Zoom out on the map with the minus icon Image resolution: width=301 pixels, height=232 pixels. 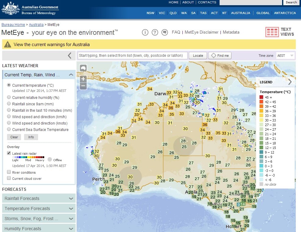click(83, 86)
